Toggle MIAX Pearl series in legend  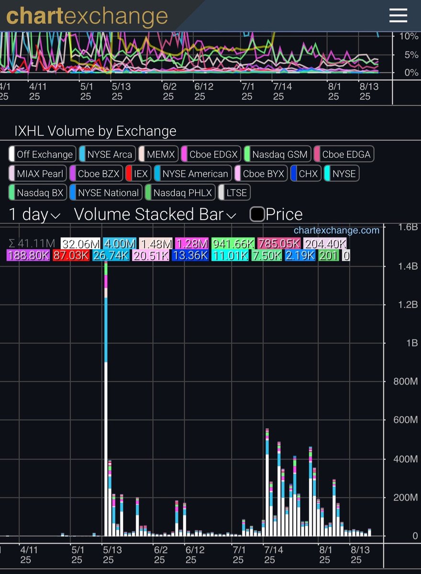pyautogui.click(x=38, y=173)
